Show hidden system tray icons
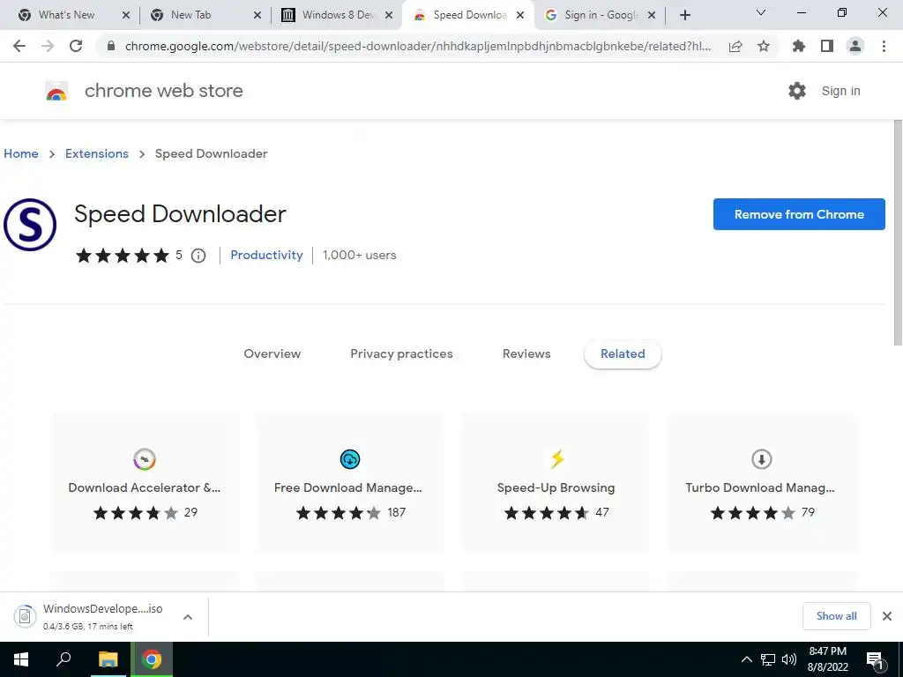Image resolution: width=903 pixels, height=677 pixels. pyautogui.click(x=746, y=659)
